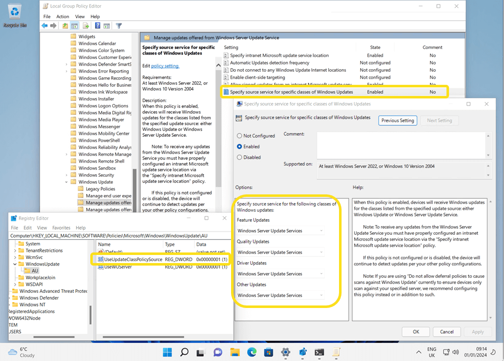Viewport: 504px width, 361px height.
Task: Launch Microsoft Edge from the taskbar
Action: point(252,352)
